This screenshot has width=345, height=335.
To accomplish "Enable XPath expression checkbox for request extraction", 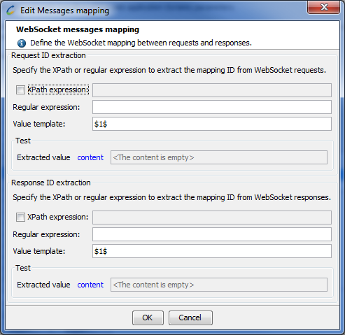I will pos(20,90).
